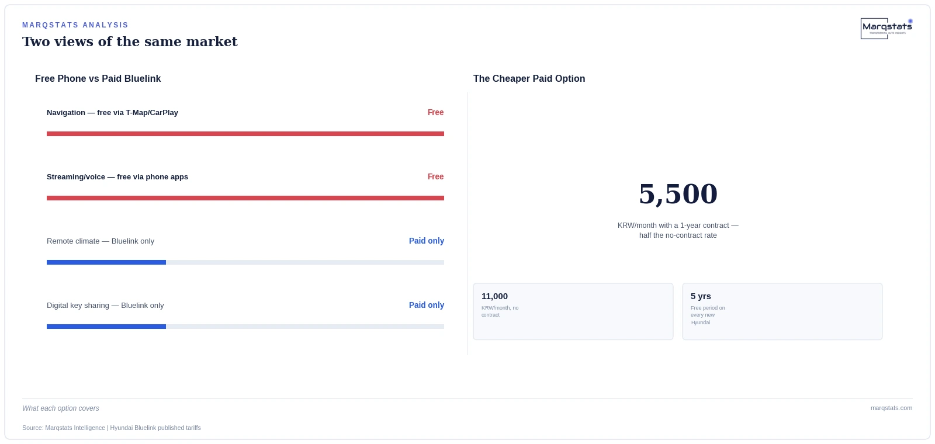This screenshot has height=444, width=935.
Task: Click 'Streaming/voice — free via phone apps' label
Action: point(117,177)
